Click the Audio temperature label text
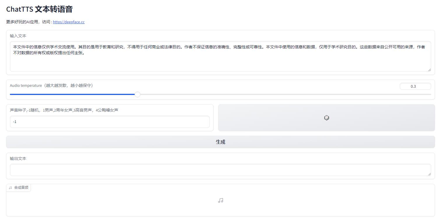442x222 pixels. click(x=52, y=85)
